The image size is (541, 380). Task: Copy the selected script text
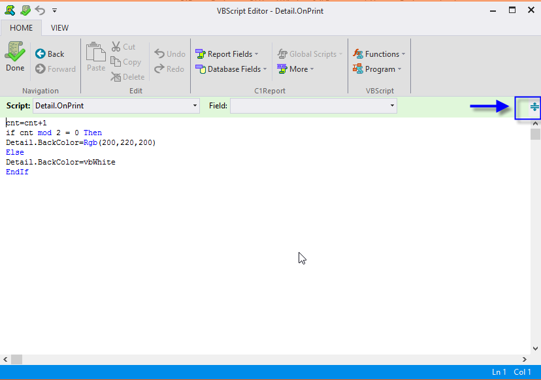[126, 62]
